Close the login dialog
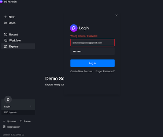The image size is (163, 137). 116,15
